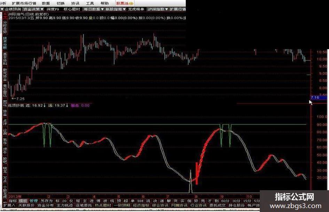Open the 委托成交 bottom tab
The height and width of the screenshot is (212, 329).
coord(217,205)
